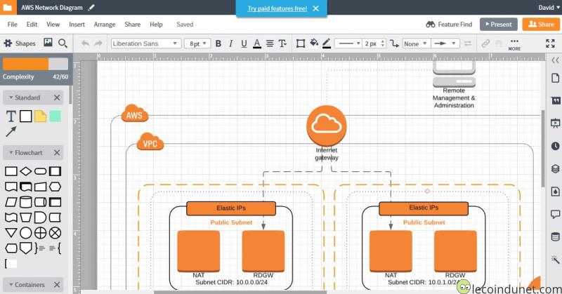
Task: Close the Containers section
Action: click(57, 285)
